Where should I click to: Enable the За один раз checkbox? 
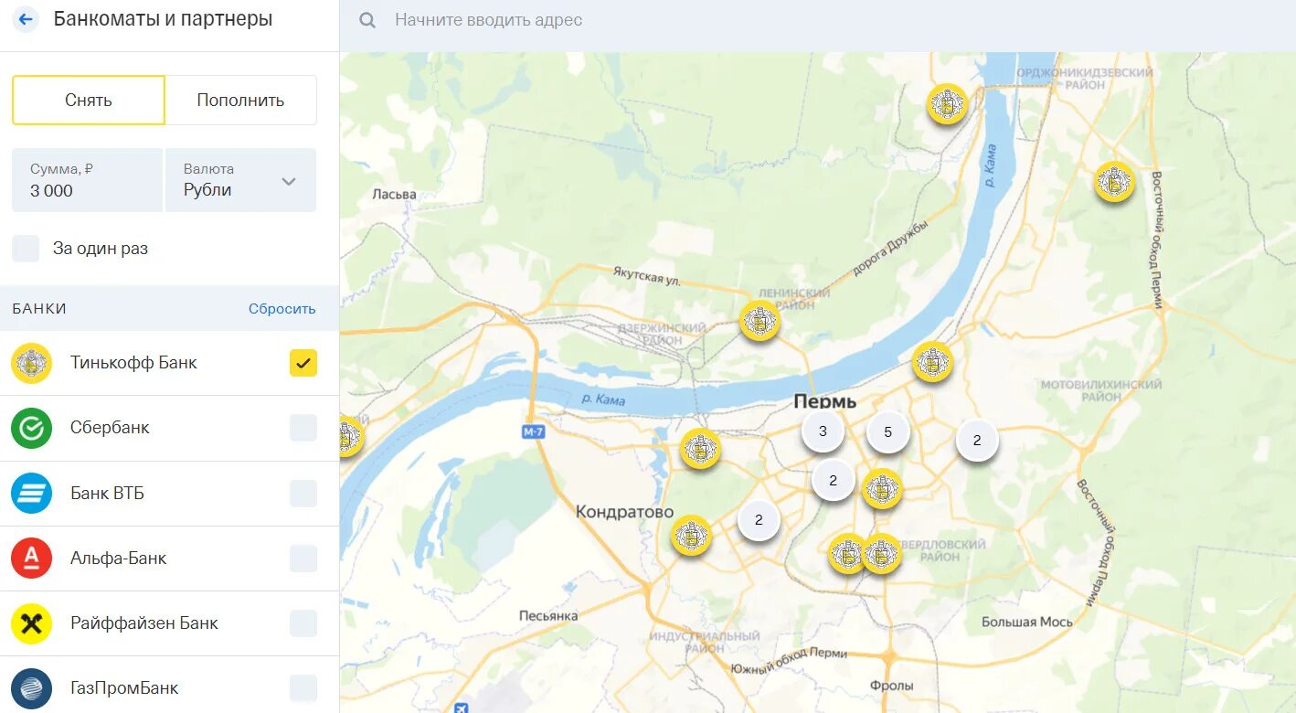[x=26, y=249]
